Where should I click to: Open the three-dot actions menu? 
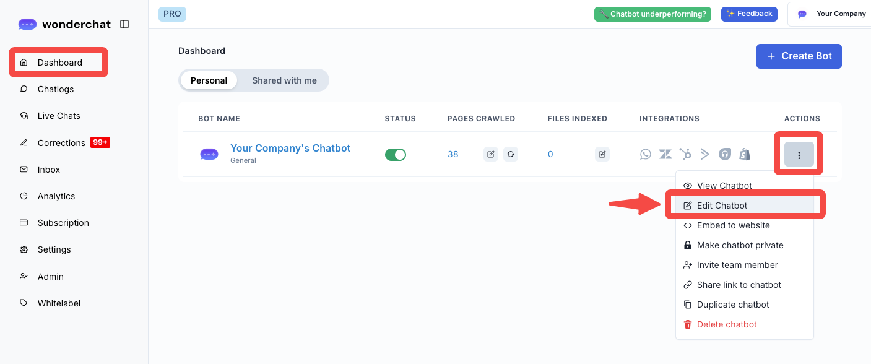[x=799, y=155]
